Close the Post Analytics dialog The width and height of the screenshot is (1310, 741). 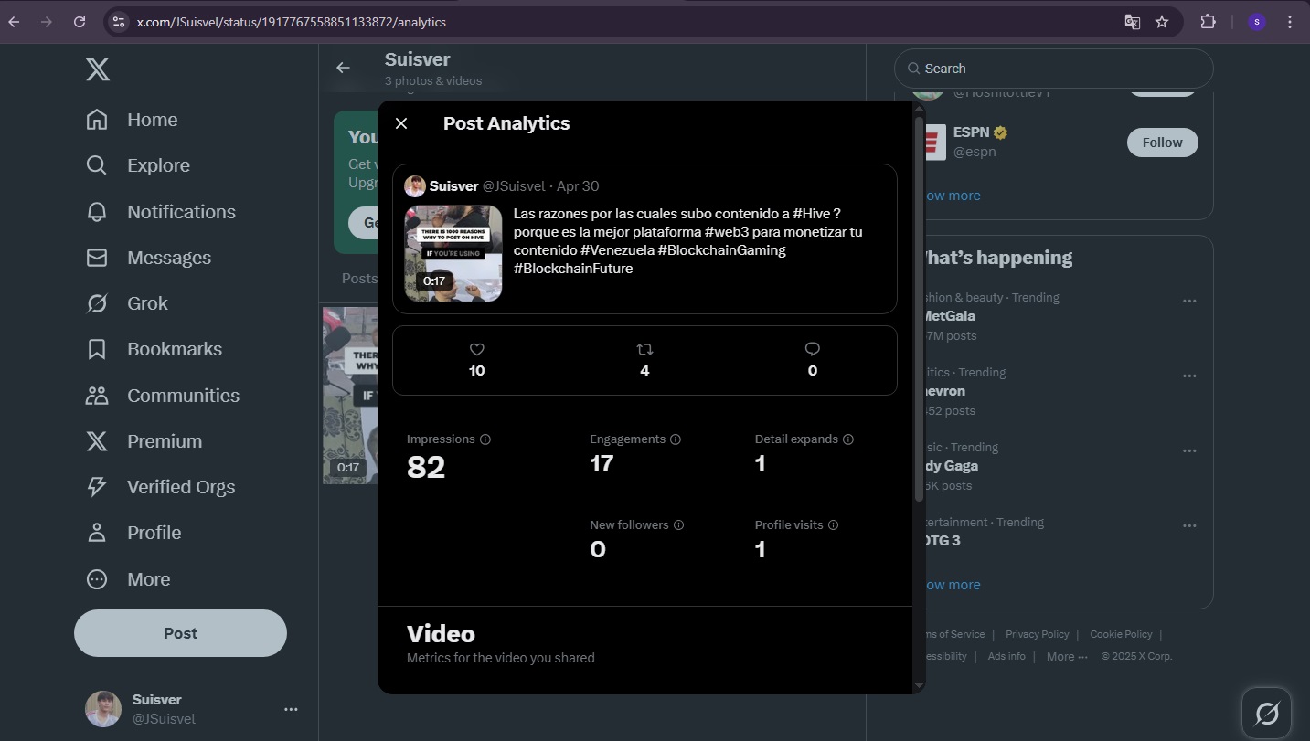tap(401, 123)
